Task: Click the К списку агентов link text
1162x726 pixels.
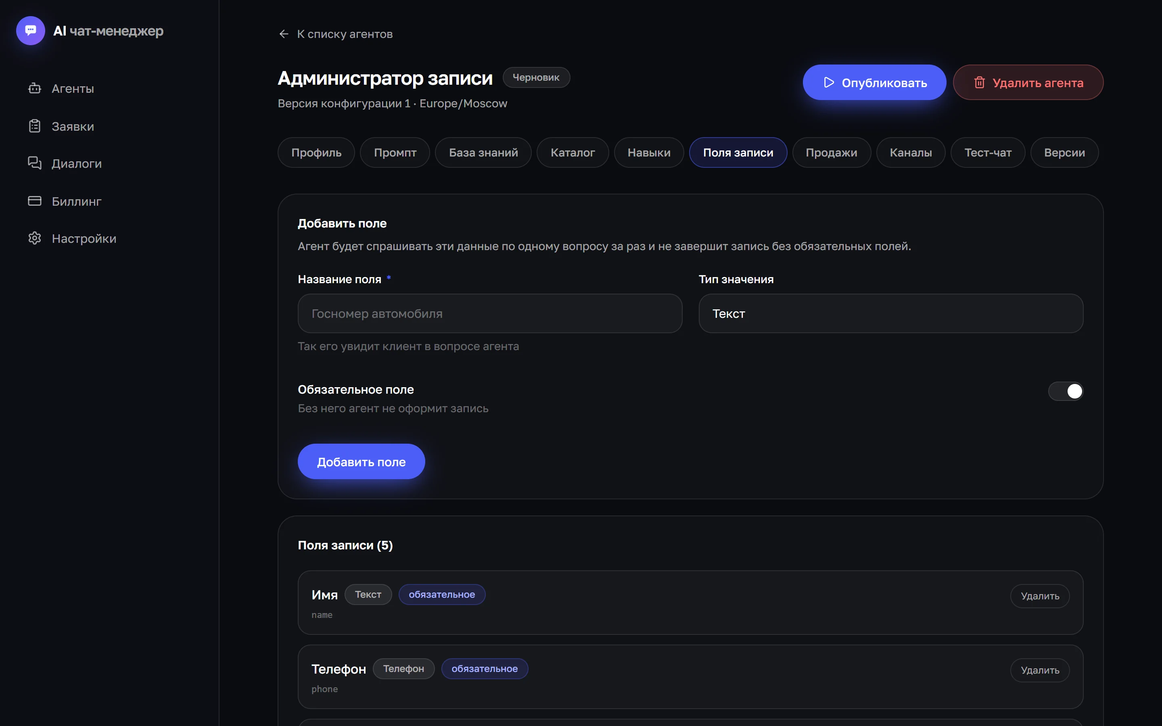Action: [345, 34]
